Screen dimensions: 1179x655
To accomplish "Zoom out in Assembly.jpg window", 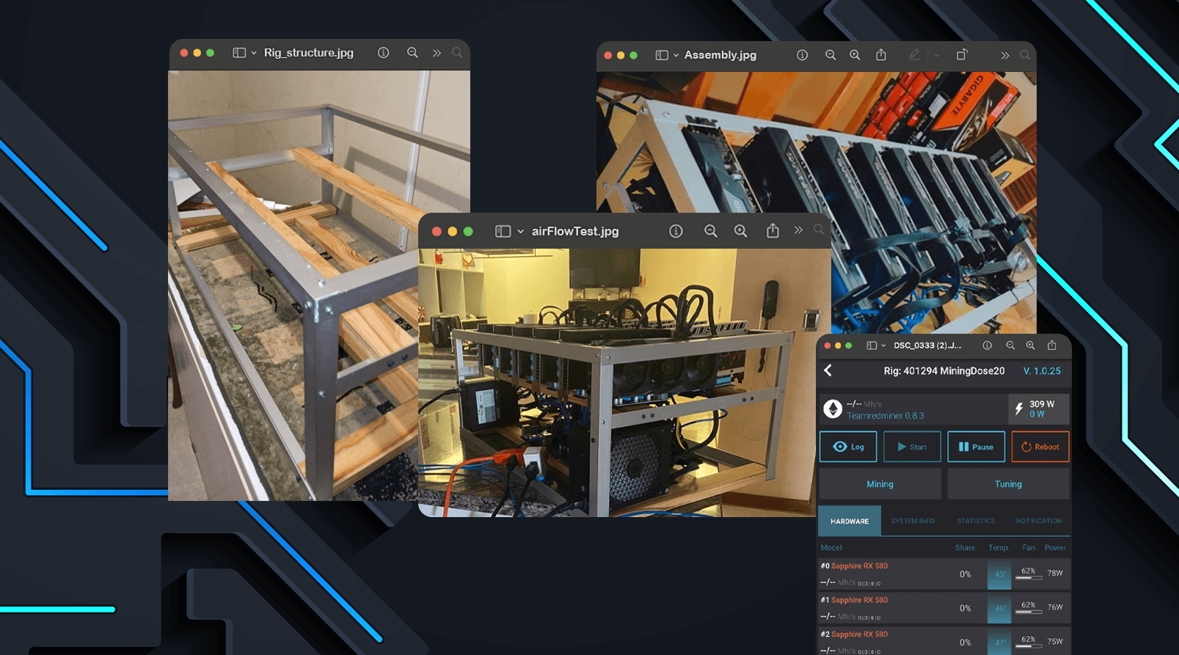I will 830,55.
